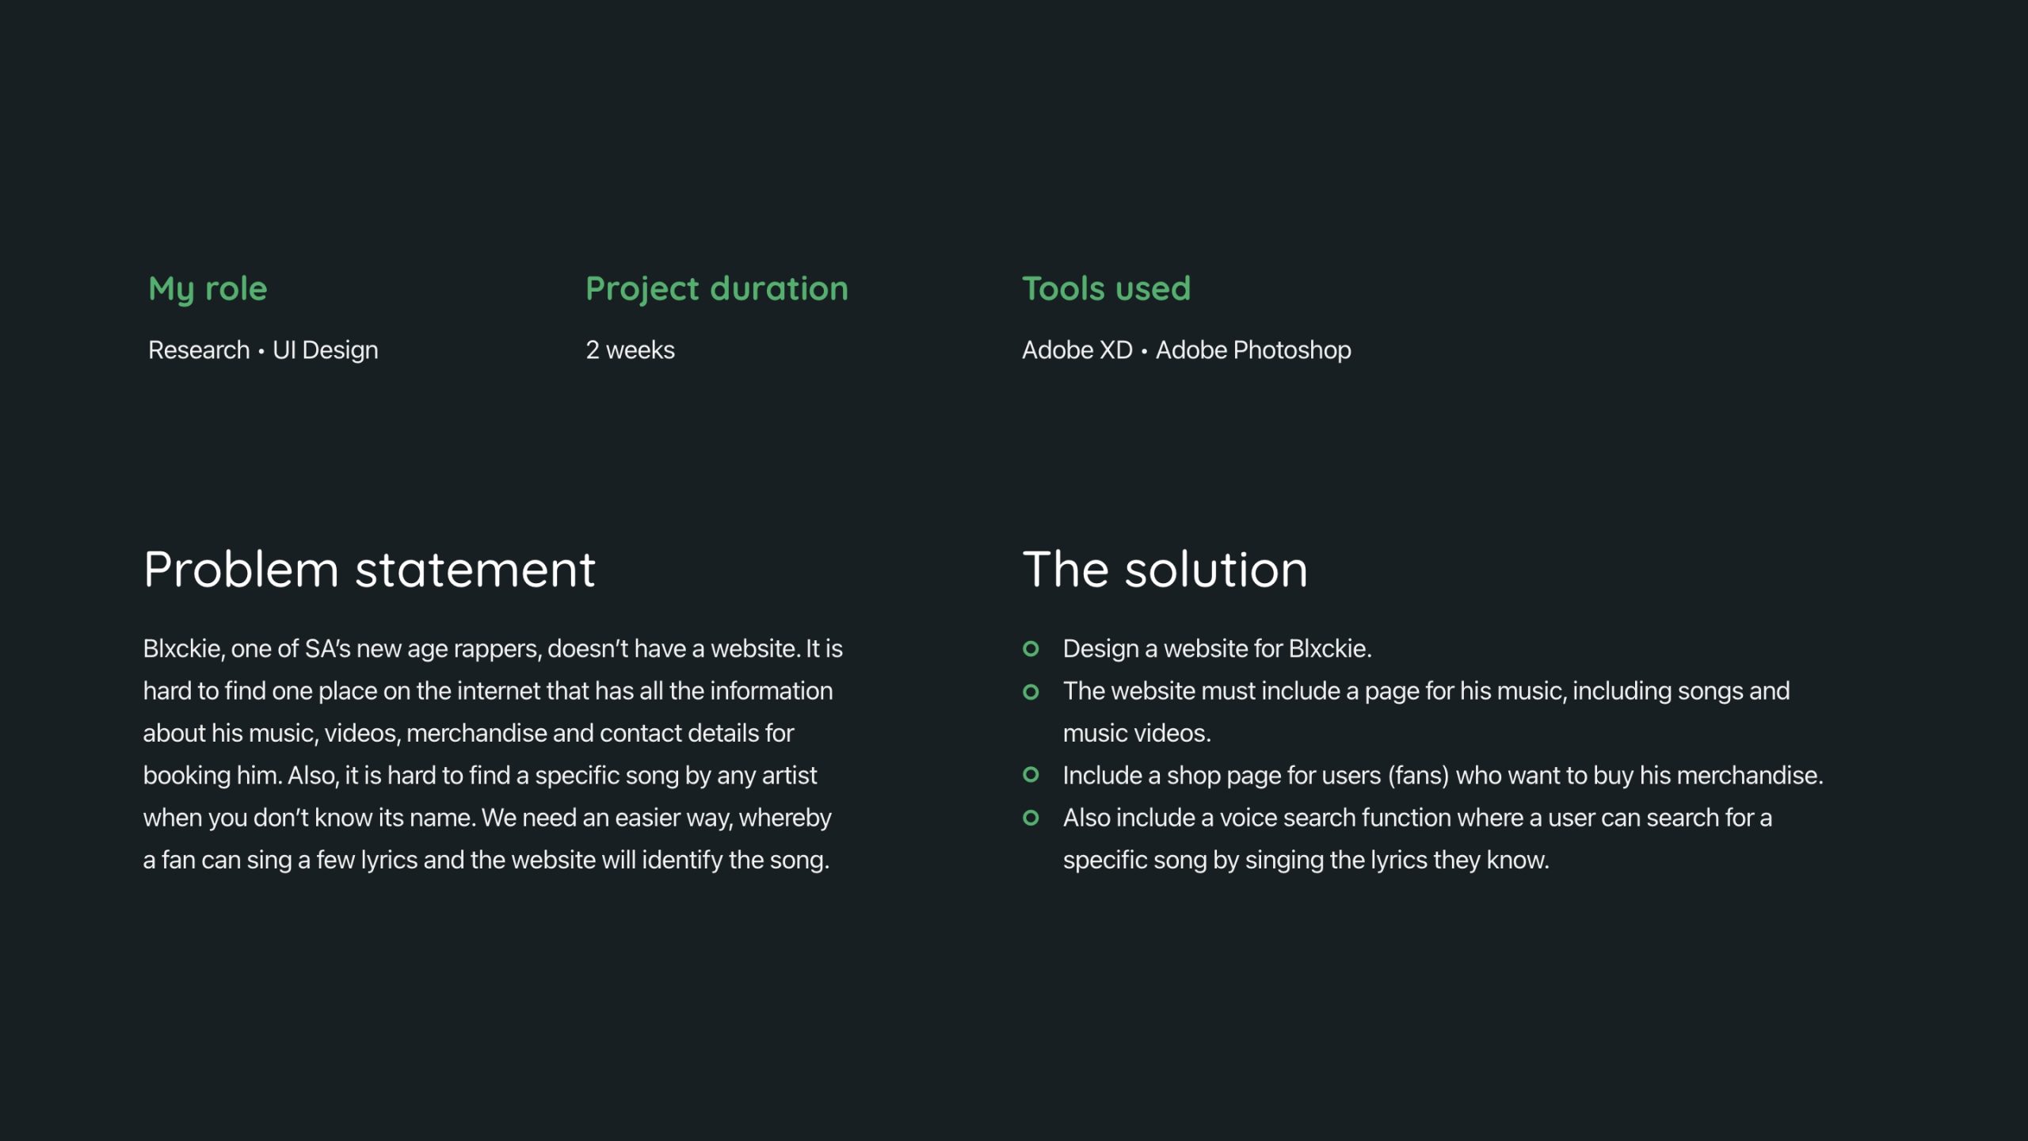Image resolution: width=2028 pixels, height=1141 pixels.
Task: Click the "Adobe XD" tool name
Action: pos(1077,350)
